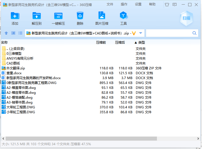
Task: Click the 360压缩 ZIP 文件 type cell
Action: coord(149,68)
